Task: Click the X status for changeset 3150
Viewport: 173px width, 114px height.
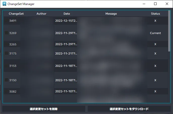Action: 155,80
